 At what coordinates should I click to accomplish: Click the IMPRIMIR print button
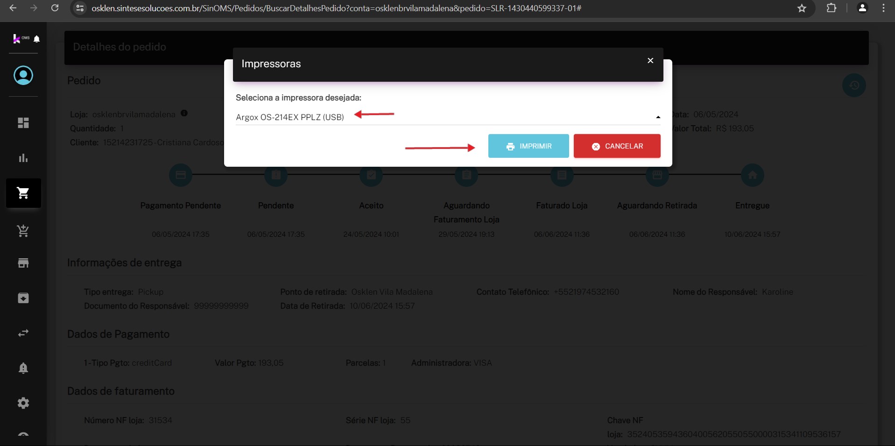tap(528, 146)
